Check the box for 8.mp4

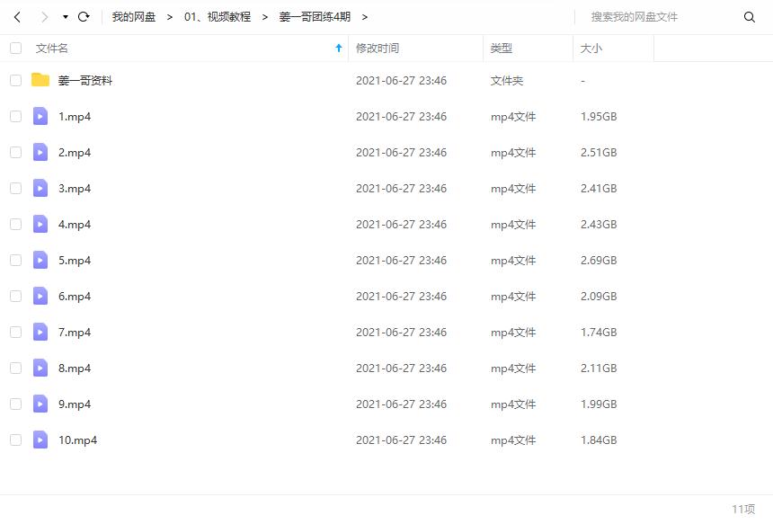(16, 369)
